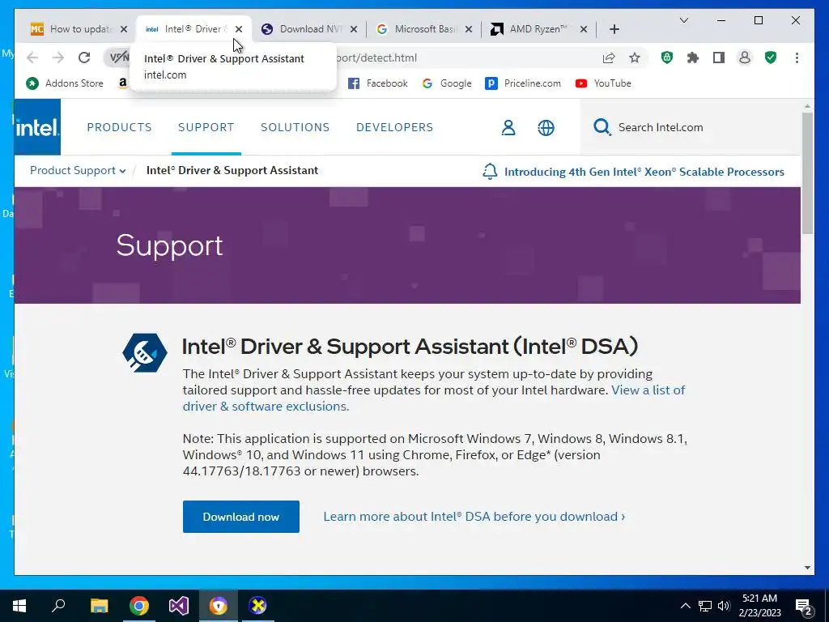Screen dimensions: 829x622
Task: Open the Chrome profile avatar
Action: (x=745, y=58)
